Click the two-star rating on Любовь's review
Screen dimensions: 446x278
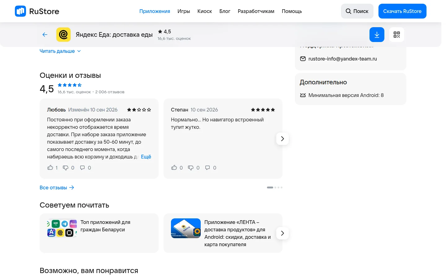point(139,110)
